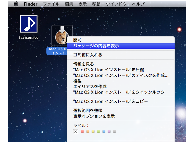The width and height of the screenshot is (188, 142).
Task: Open the Finder menu
Action: pyautogui.click(x=30, y=4)
